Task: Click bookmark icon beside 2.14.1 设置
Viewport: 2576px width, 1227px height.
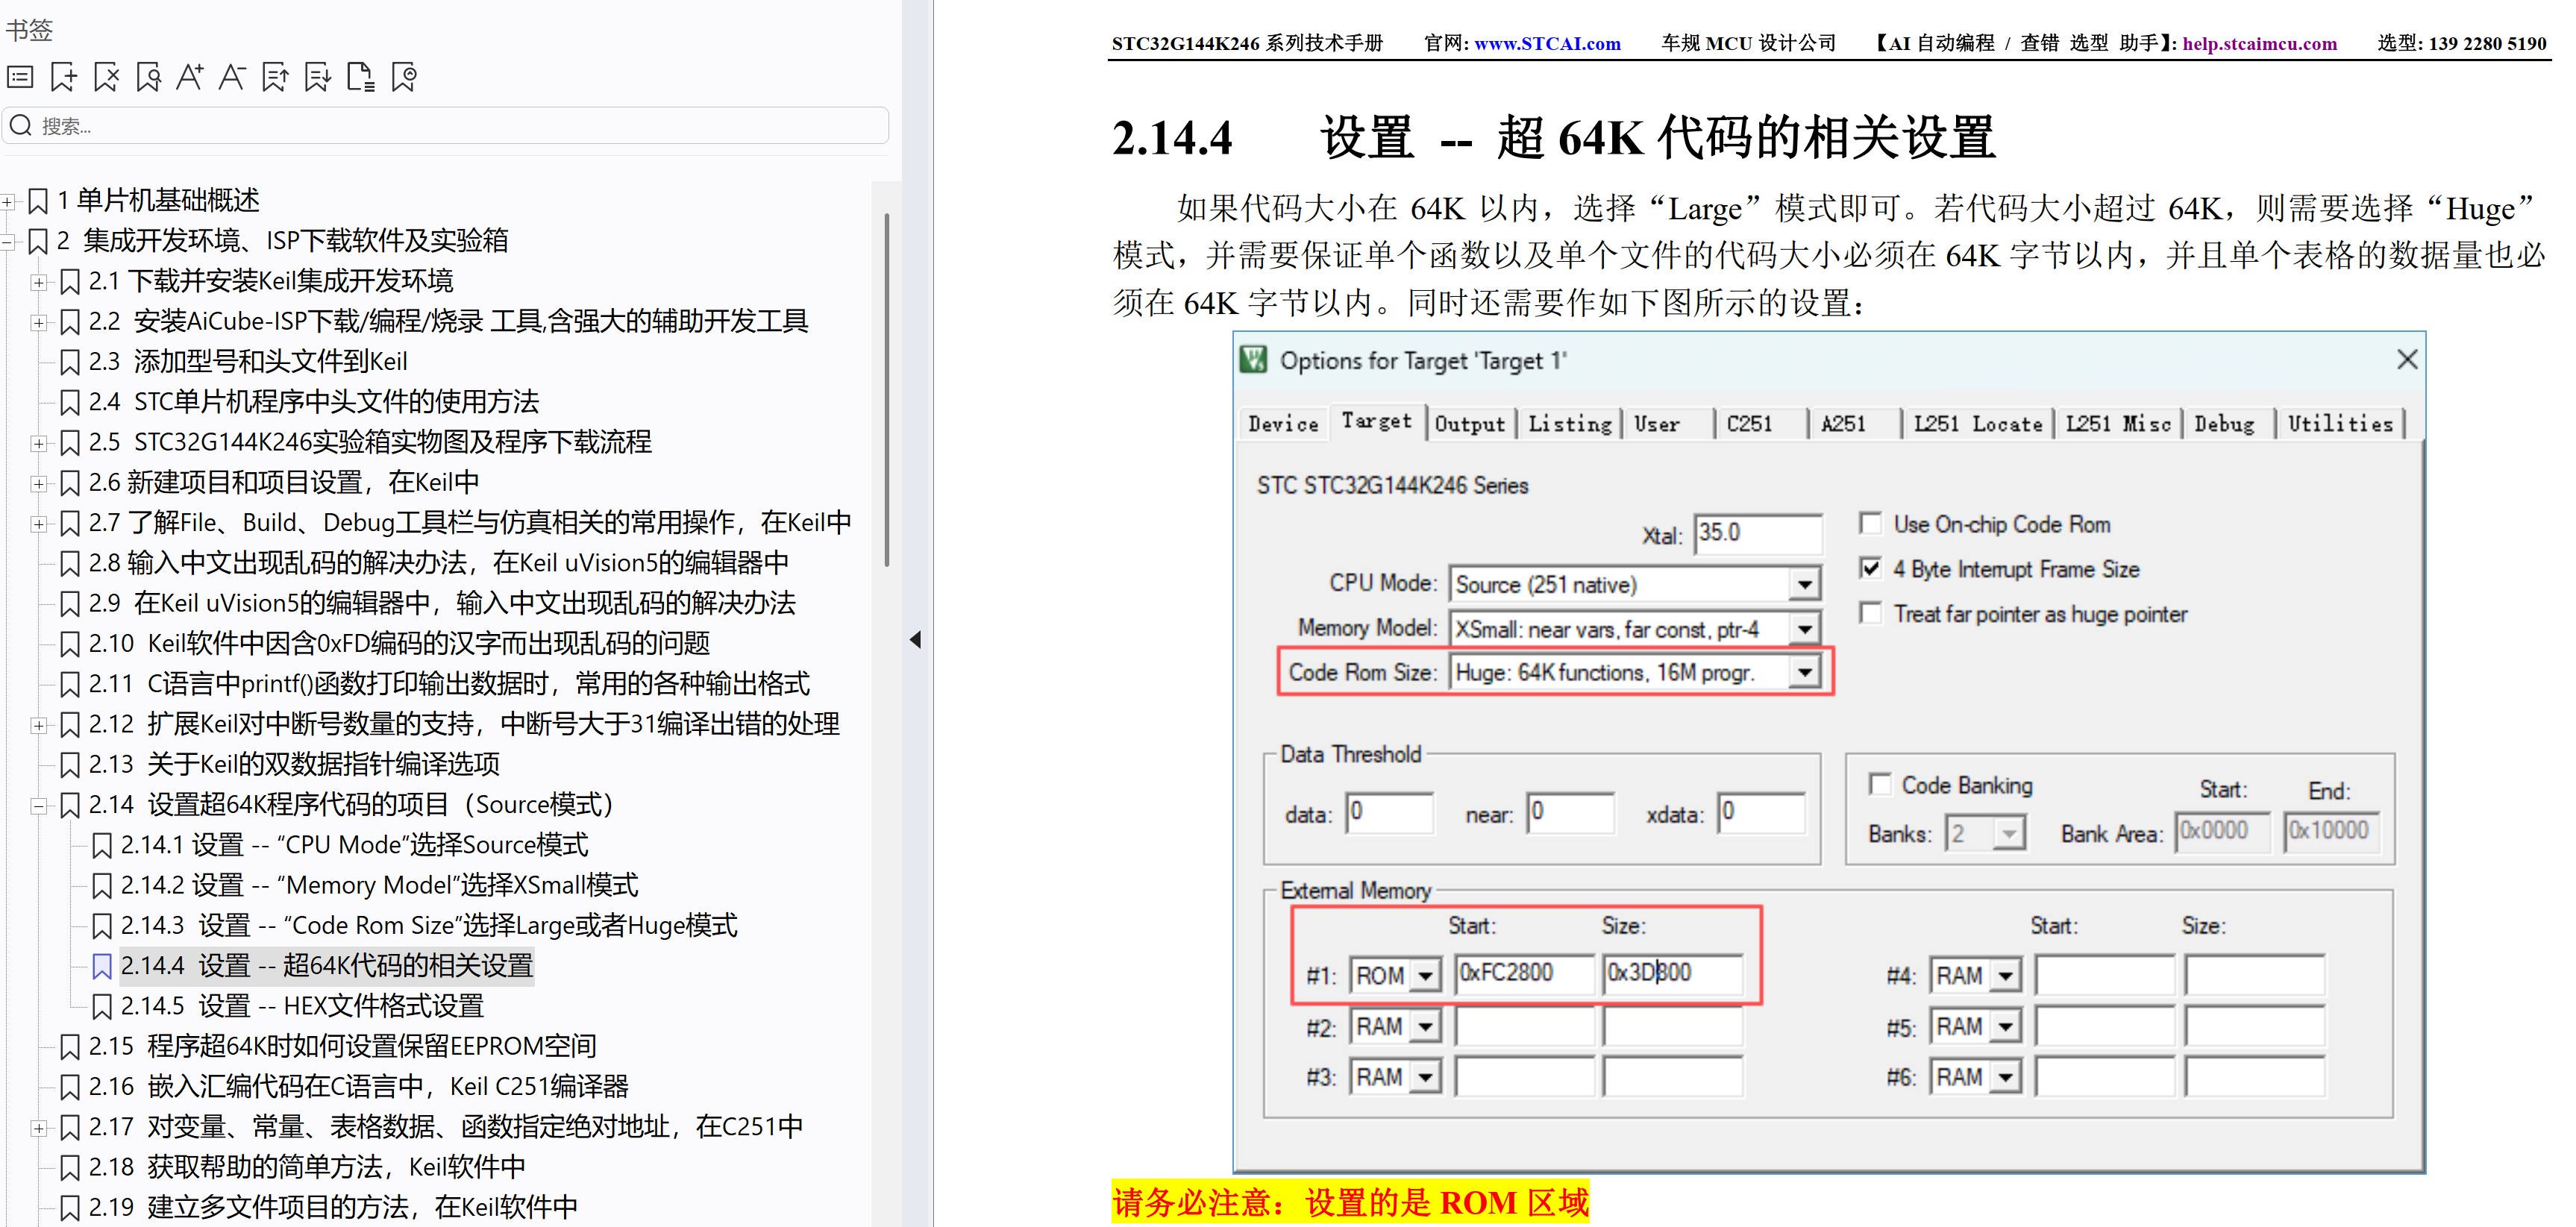Action: 102,846
